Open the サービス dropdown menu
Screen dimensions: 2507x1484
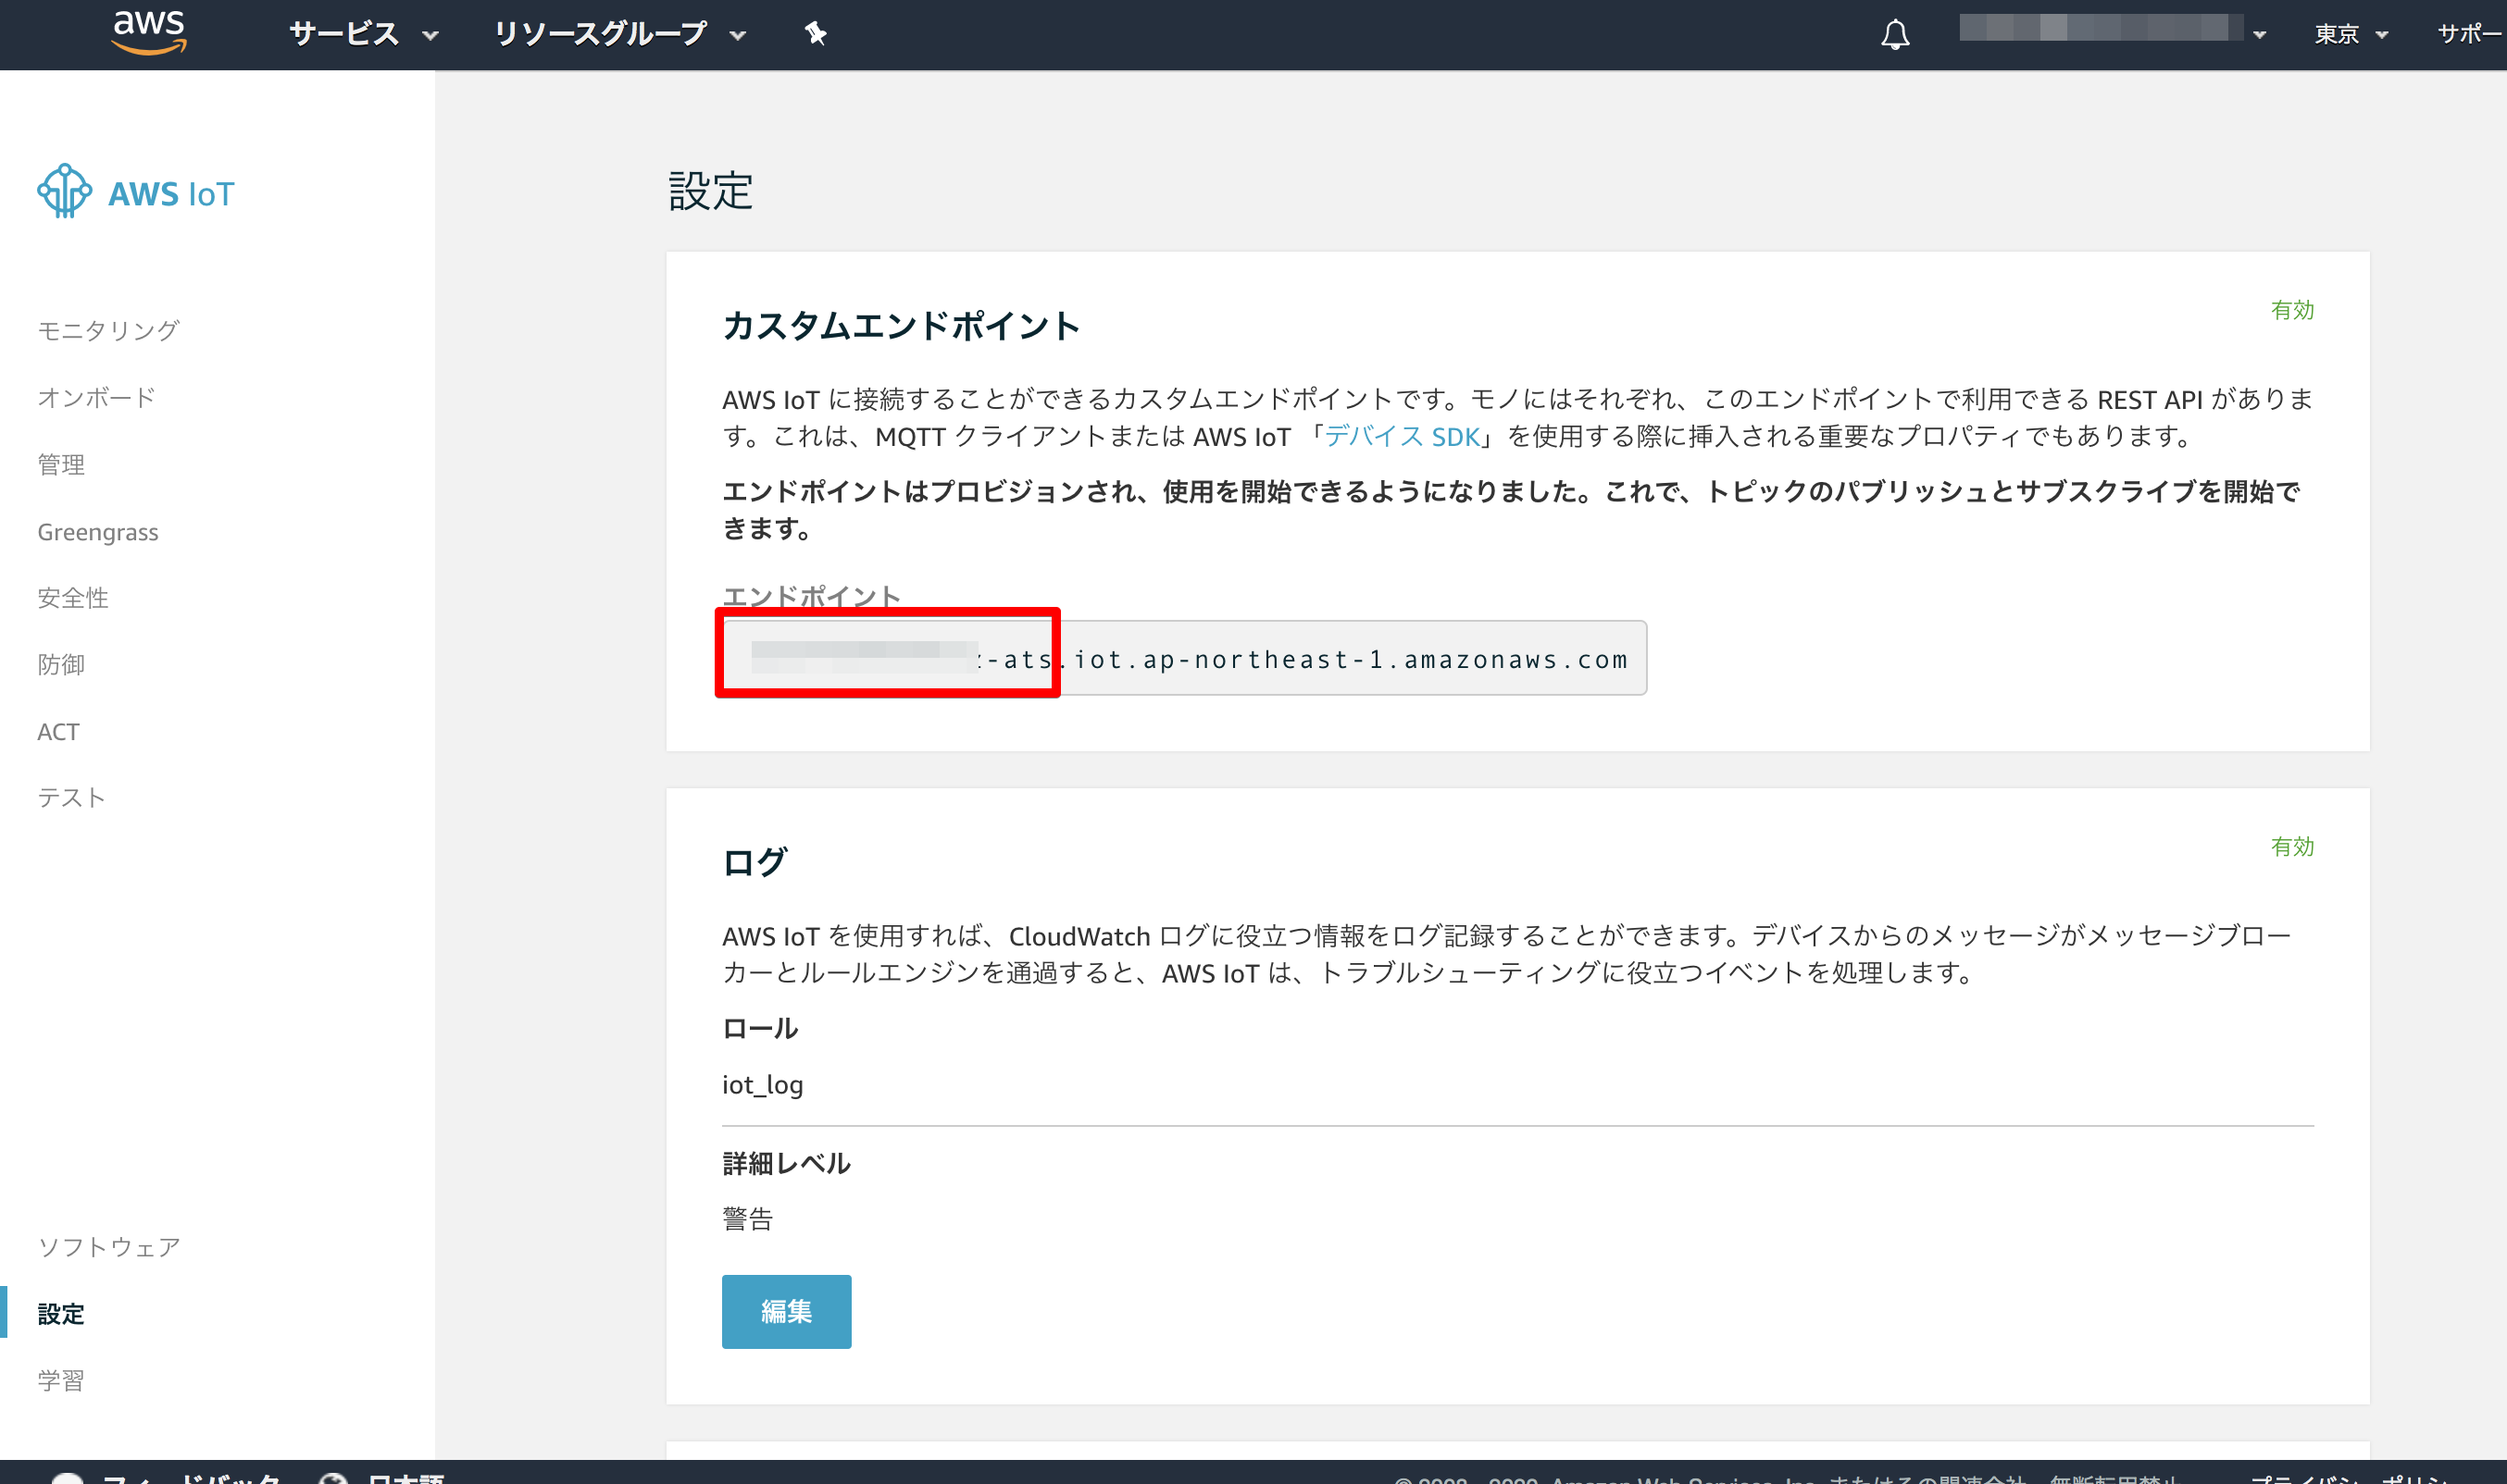[364, 34]
